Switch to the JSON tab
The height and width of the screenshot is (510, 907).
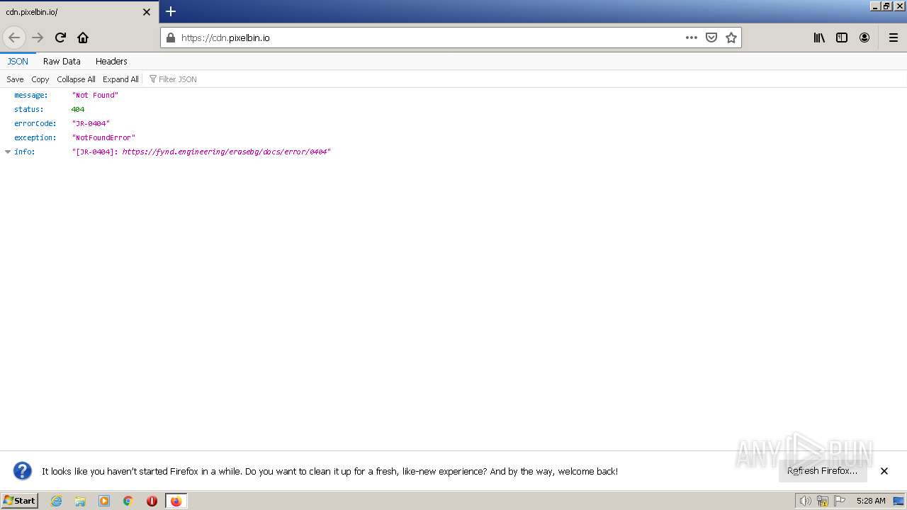point(18,61)
